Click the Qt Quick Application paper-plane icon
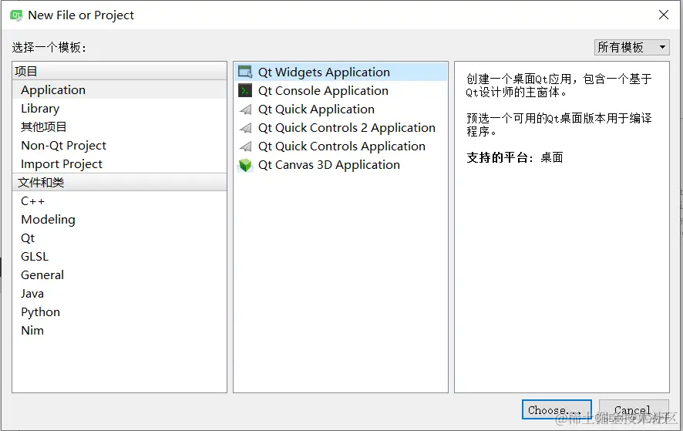Viewport: 683px width, 431px height. [x=246, y=109]
